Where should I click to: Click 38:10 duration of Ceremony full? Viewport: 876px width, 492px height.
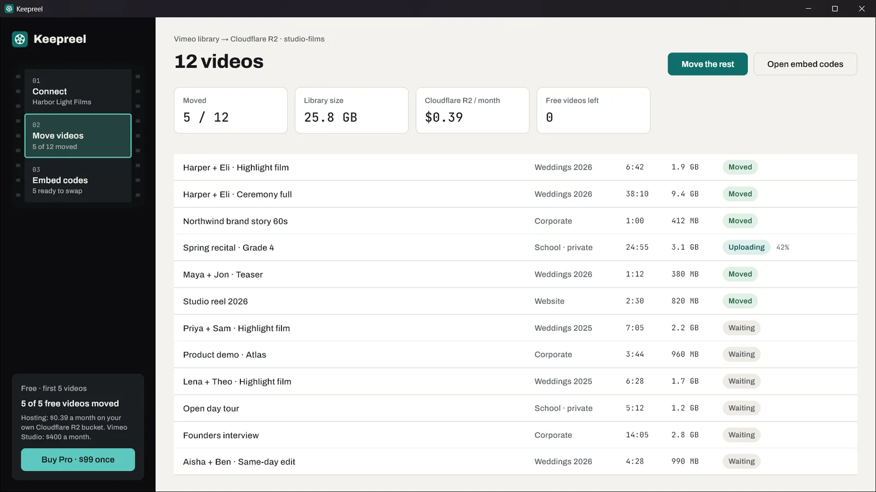click(637, 194)
